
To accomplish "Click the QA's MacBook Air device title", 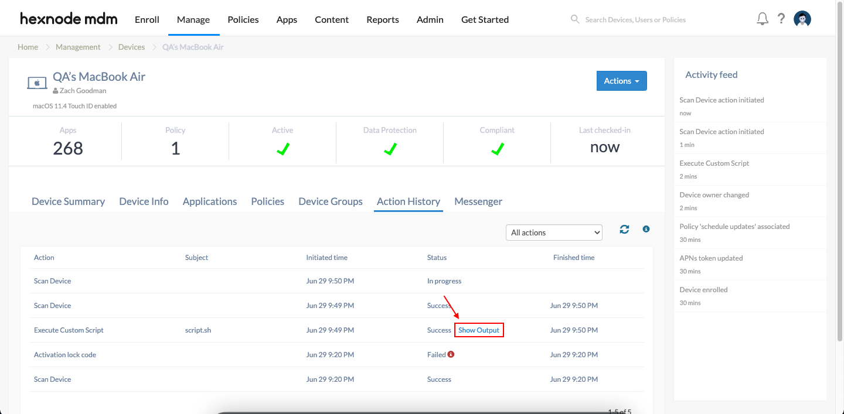I will tap(99, 77).
